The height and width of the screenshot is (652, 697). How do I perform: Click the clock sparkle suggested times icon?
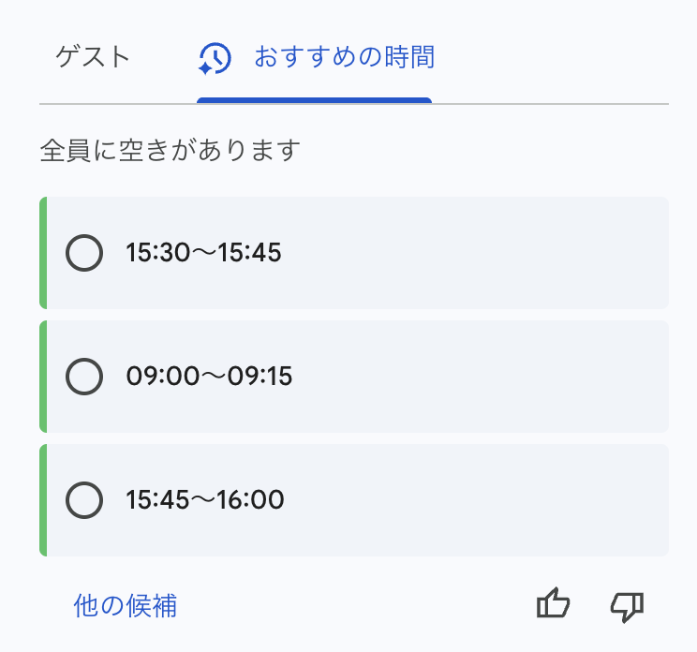[x=215, y=58]
